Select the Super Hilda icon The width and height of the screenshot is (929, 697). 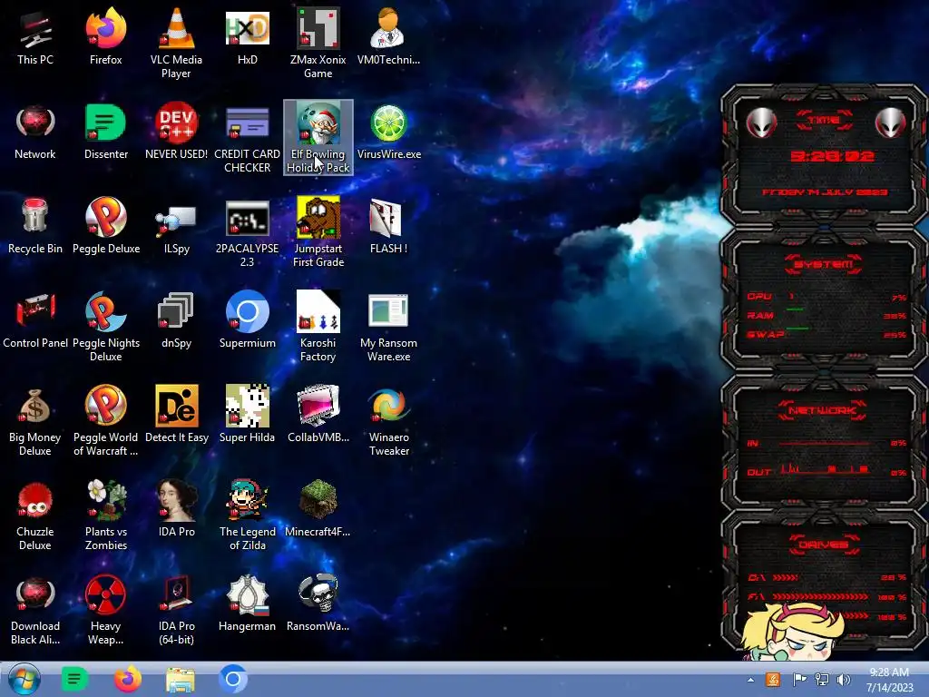pyautogui.click(x=247, y=415)
